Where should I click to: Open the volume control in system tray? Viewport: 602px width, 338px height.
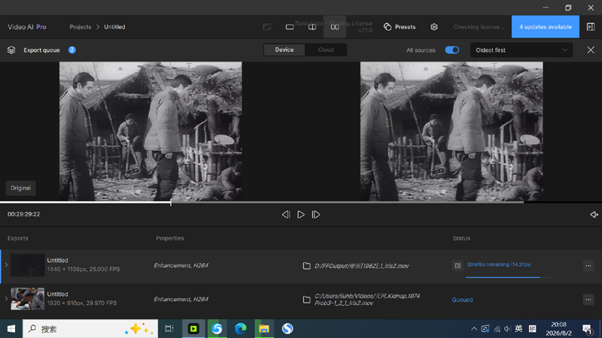(507, 329)
